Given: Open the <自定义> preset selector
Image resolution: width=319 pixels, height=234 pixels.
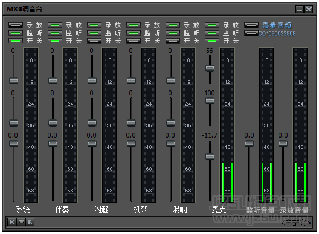Looking at the screenshot, I should [296, 223].
